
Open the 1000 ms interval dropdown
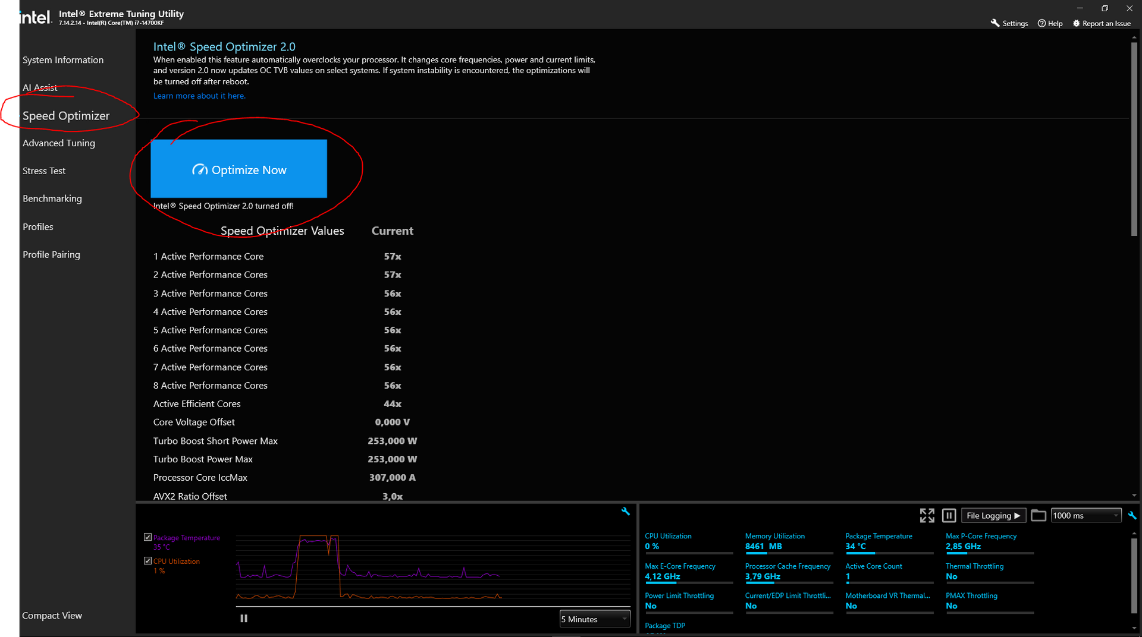pyautogui.click(x=1086, y=515)
